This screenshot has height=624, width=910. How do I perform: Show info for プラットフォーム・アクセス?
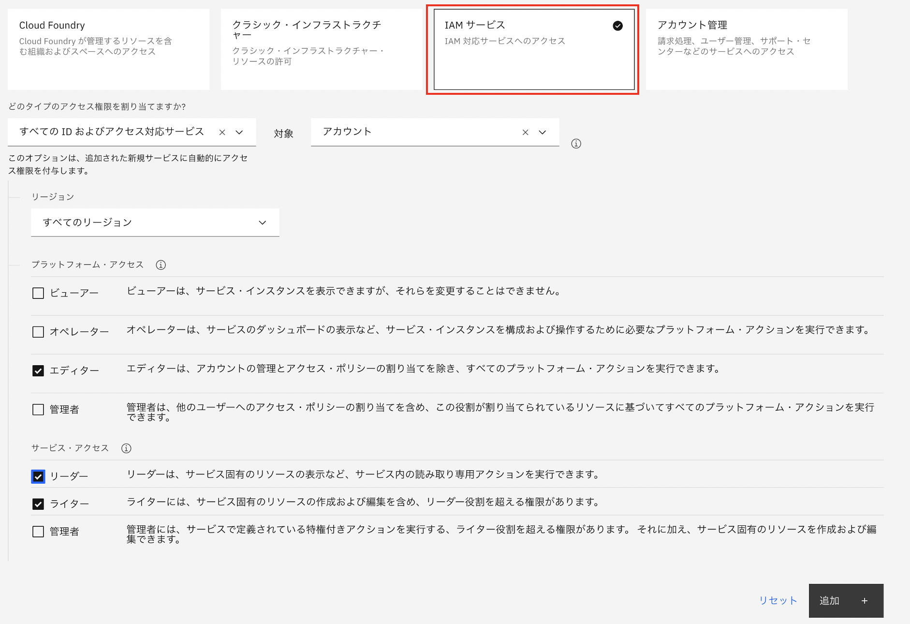tap(161, 265)
